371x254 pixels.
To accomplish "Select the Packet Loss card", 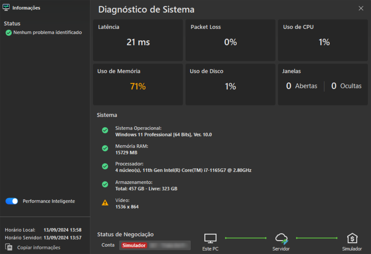I will click(x=230, y=40).
